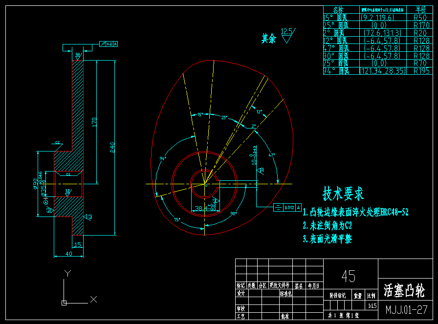Click the 90° angle dimension in cam view
438x324 pixels.
tap(234, 214)
